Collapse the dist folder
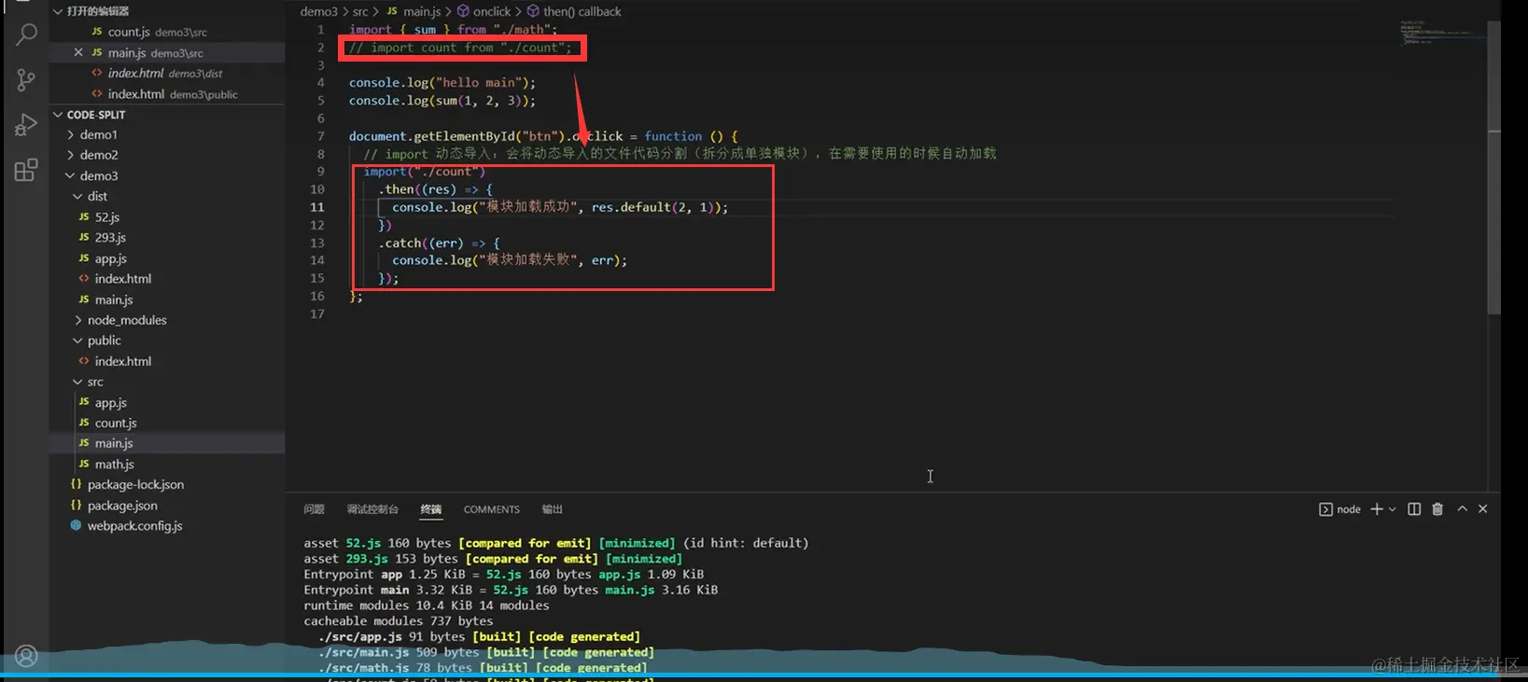 [x=78, y=196]
